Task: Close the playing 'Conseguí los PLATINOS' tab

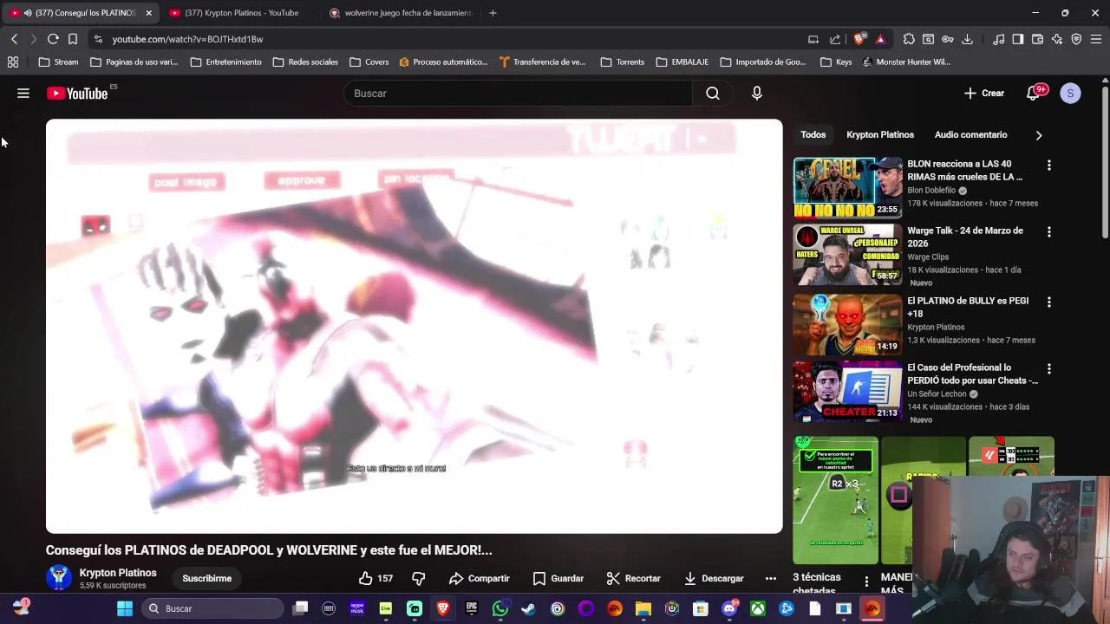Action: [x=148, y=13]
